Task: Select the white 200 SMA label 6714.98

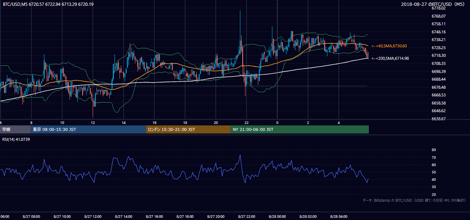Action: (390, 58)
